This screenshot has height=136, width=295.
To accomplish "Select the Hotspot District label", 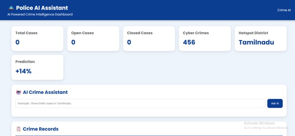I will coord(253,33).
